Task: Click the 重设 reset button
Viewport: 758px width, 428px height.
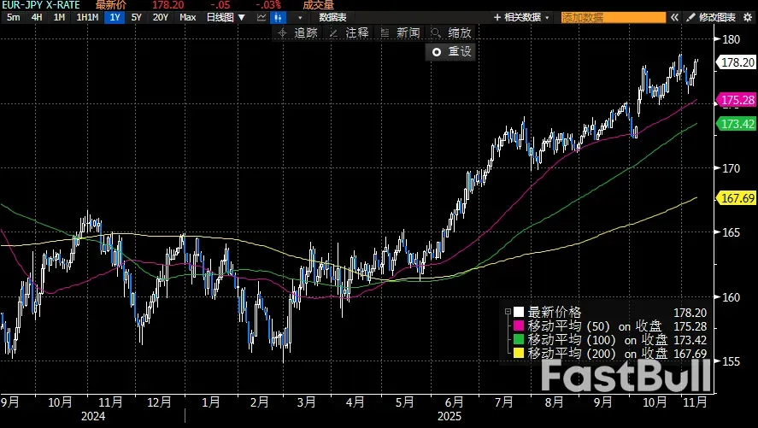Action: 452,51
